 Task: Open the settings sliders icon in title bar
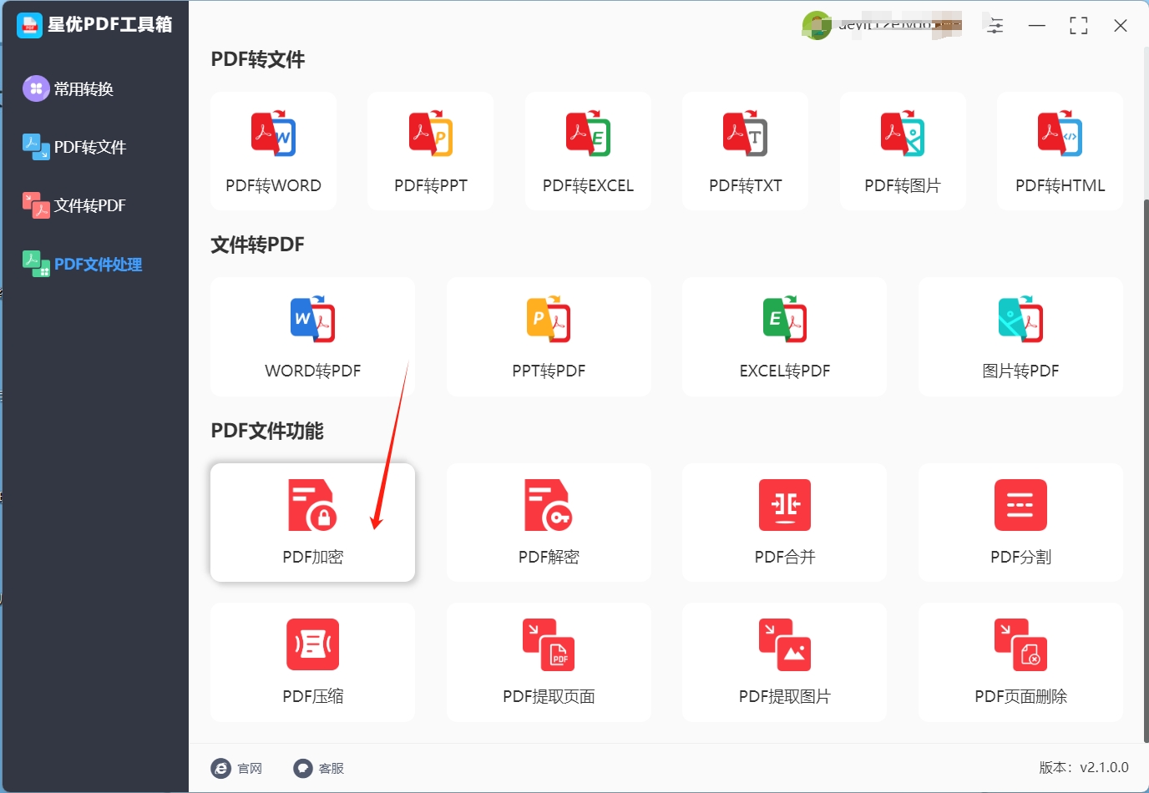pos(995,26)
